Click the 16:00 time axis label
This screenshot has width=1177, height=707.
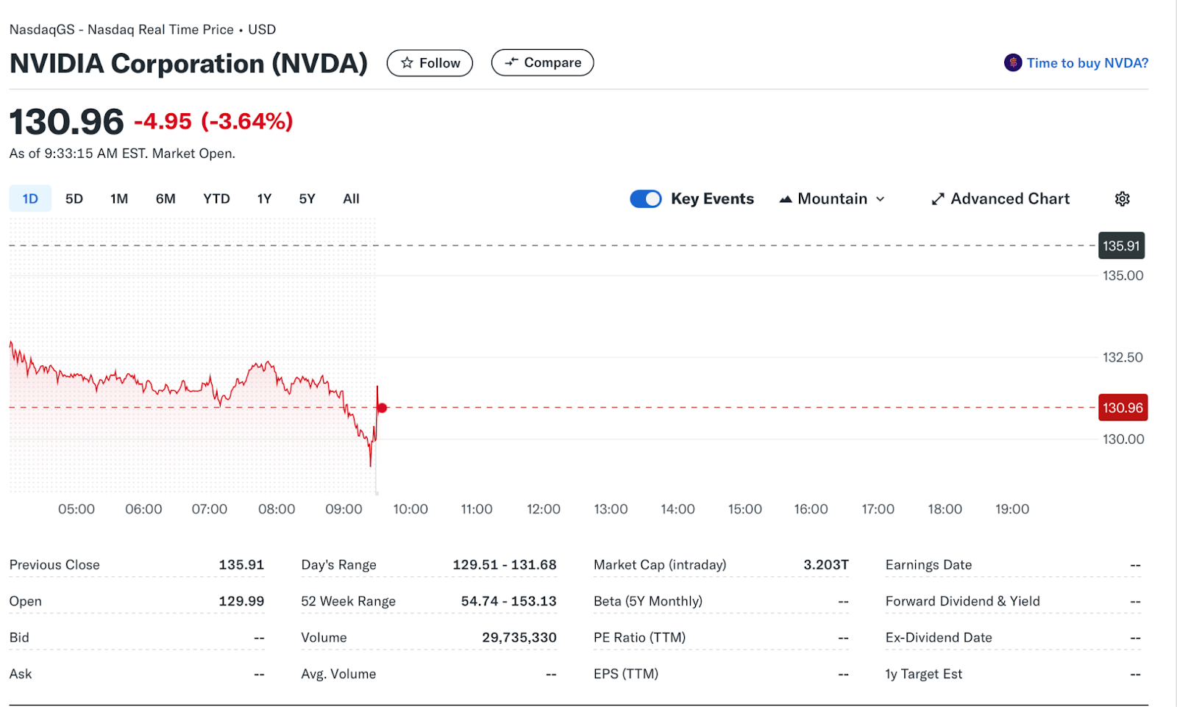point(811,509)
